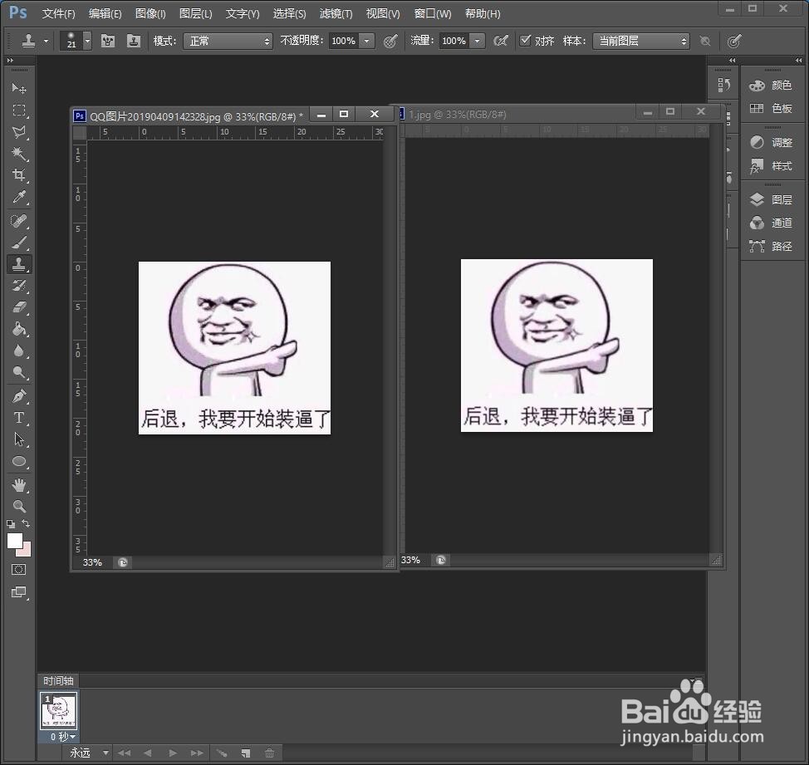Change the screen mode

coord(19,592)
